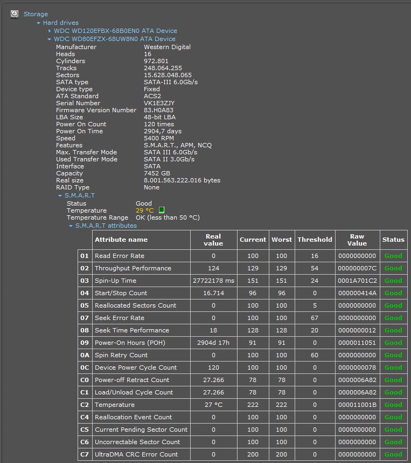Collapse the S.M.A.R.T attributes arrow

pos(71,226)
